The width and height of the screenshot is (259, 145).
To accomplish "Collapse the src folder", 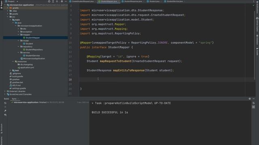I will click(x=8, y=17).
